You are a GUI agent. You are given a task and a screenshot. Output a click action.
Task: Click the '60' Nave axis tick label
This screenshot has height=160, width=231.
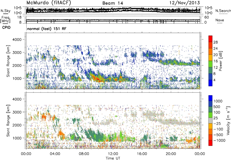[206, 17]
